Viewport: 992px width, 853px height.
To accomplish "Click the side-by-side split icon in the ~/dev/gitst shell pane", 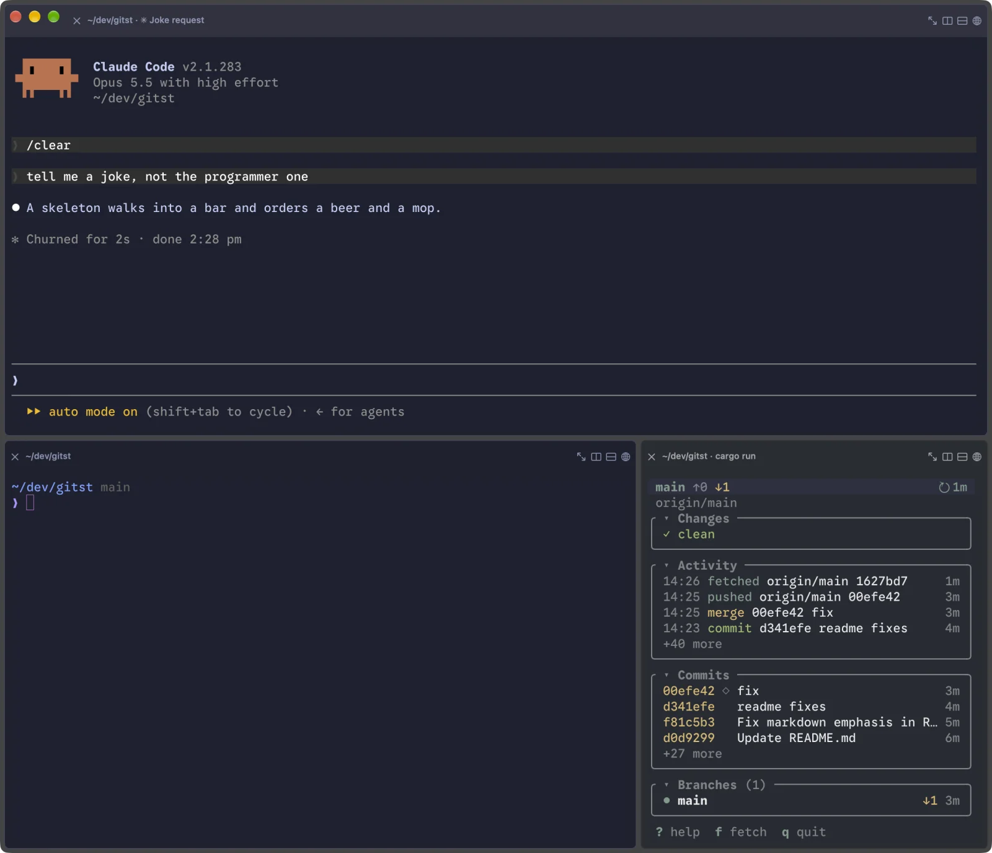I will point(596,456).
